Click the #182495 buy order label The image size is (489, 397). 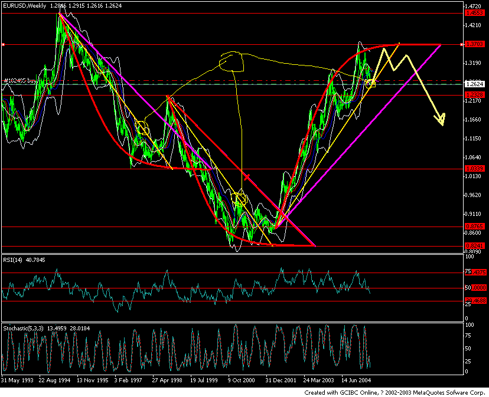(x=20, y=80)
